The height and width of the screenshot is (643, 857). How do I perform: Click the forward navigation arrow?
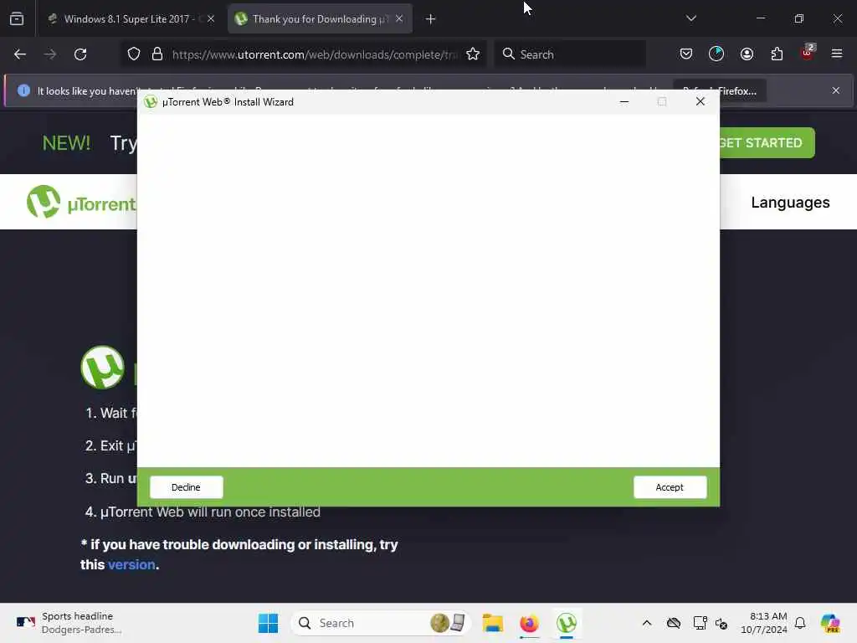point(50,54)
